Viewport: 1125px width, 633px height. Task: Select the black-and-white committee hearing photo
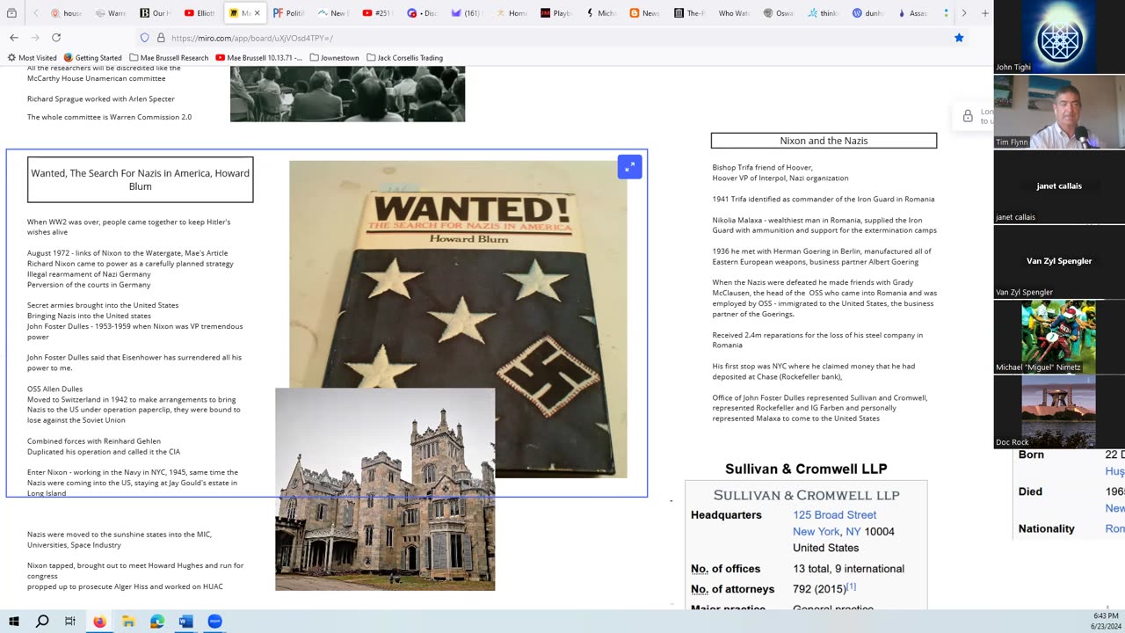[347, 93]
